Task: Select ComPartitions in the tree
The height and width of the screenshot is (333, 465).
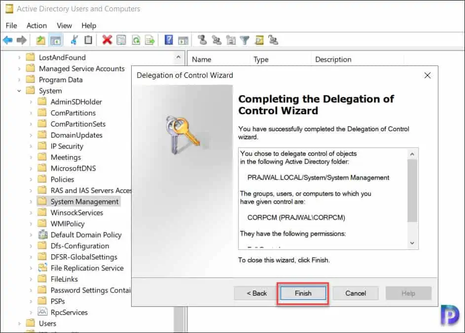Action: click(73, 113)
